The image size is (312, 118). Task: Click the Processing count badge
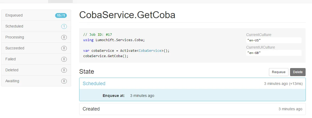click(x=64, y=37)
